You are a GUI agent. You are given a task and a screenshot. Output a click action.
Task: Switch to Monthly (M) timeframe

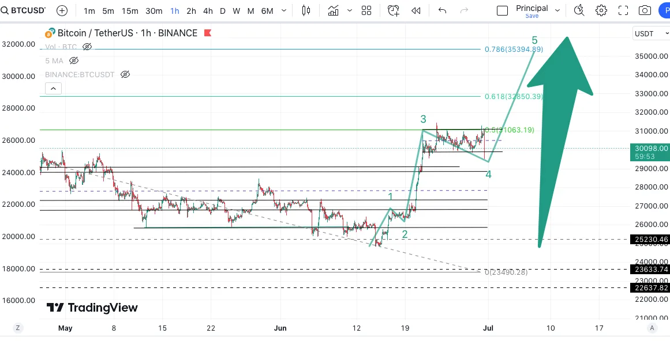tap(251, 11)
